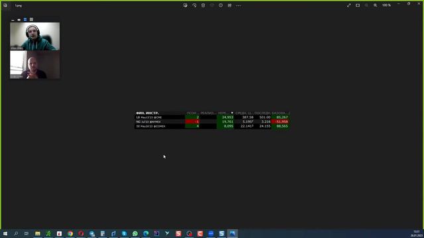Open the blue Zoom taskbar icon

[211, 233]
